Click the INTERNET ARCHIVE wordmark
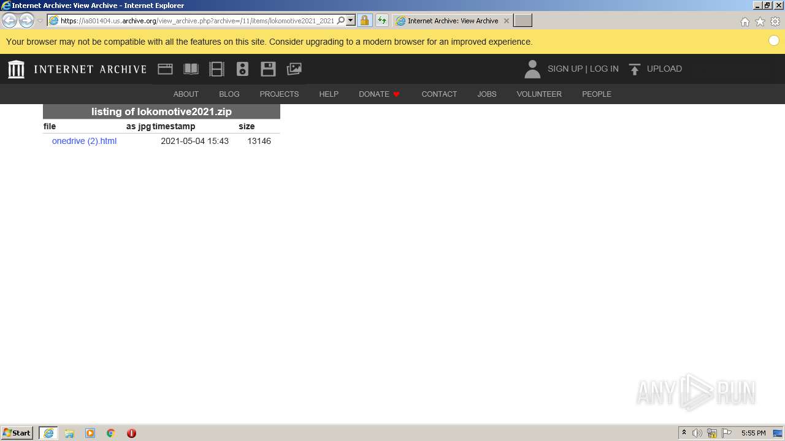 90,69
